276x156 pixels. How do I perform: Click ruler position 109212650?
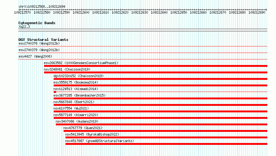tap(179, 12)
